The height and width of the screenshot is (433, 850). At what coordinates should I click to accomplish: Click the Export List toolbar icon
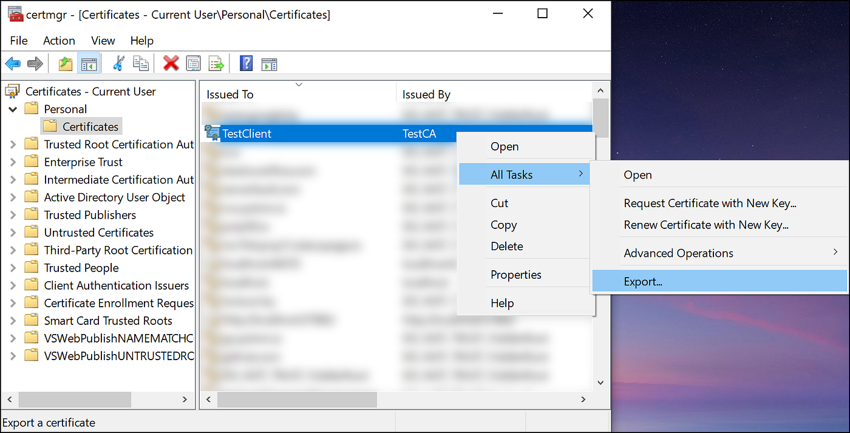point(216,63)
